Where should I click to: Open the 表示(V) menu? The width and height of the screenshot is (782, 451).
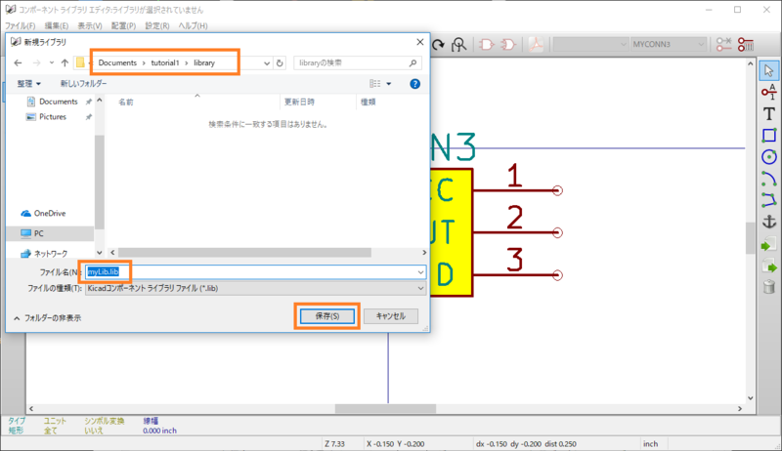[90, 25]
